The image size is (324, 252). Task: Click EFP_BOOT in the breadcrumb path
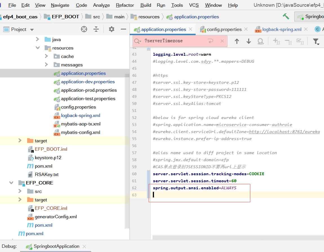(65, 17)
